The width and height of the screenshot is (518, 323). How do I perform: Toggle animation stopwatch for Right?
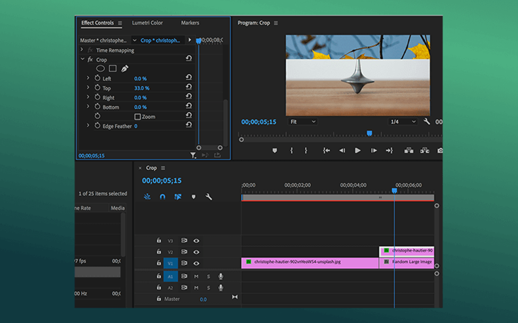click(97, 98)
